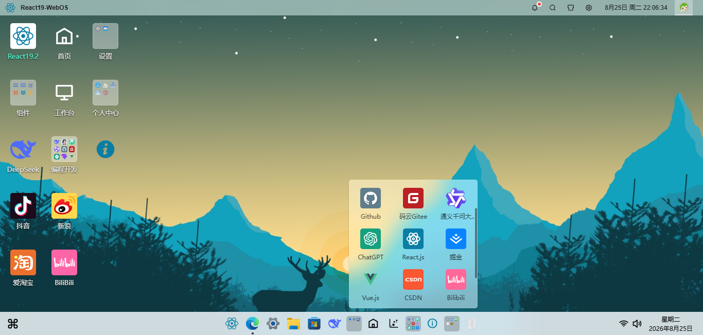Click the user avatar in top bar
Viewport: 703px width, 335px height.
coord(684,8)
